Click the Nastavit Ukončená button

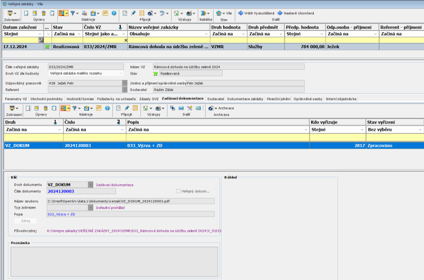[295, 12]
